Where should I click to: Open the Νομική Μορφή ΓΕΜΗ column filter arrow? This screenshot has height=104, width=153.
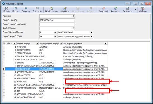click(106, 44)
